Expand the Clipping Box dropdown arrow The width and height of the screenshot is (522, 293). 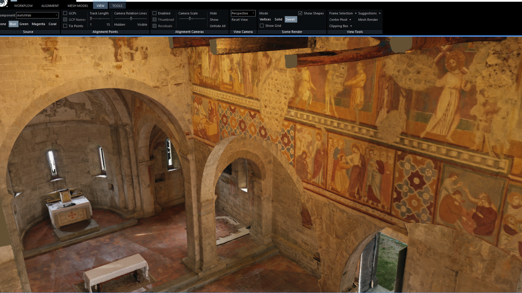351,26
